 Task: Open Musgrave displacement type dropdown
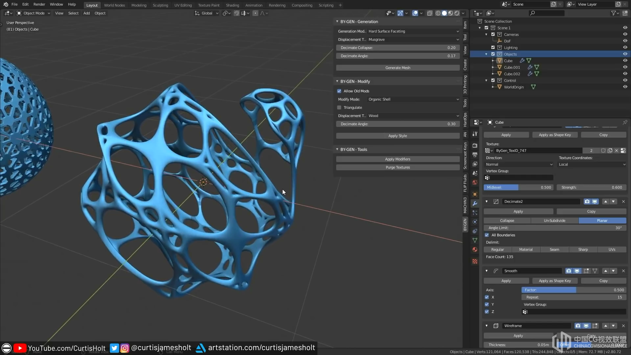click(x=413, y=39)
